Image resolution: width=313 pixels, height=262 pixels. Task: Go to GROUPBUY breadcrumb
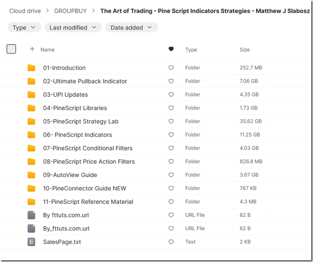pos(70,11)
